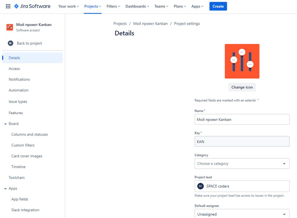Collapse the Apps section in sidebar
The height and width of the screenshot is (218, 297).
(5, 189)
